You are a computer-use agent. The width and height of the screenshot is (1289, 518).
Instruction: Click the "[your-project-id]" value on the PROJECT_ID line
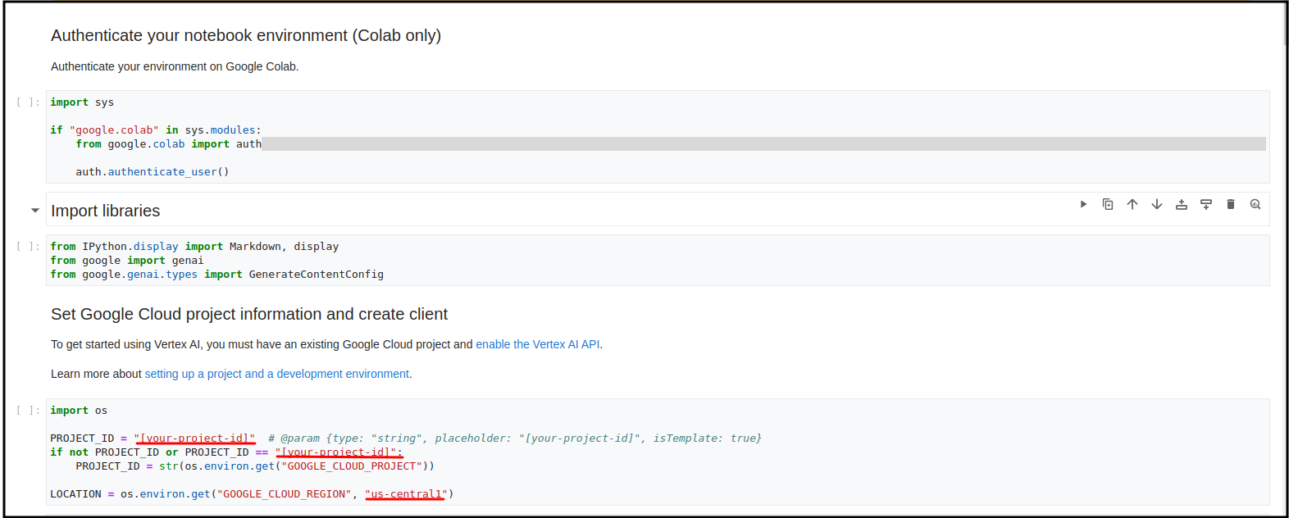click(x=195, y=438)
